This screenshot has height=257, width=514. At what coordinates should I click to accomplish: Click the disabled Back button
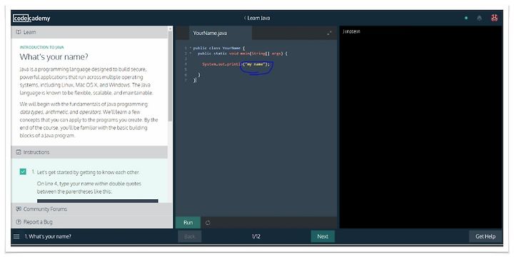(x=189, y=236)
